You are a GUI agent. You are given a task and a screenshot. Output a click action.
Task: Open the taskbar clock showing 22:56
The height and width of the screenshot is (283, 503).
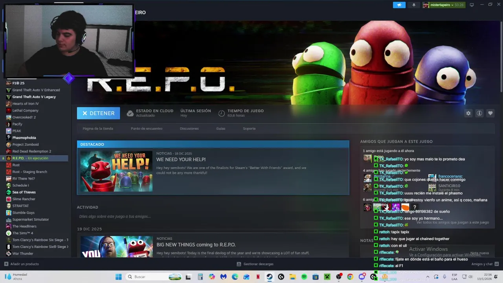[484, 277]
